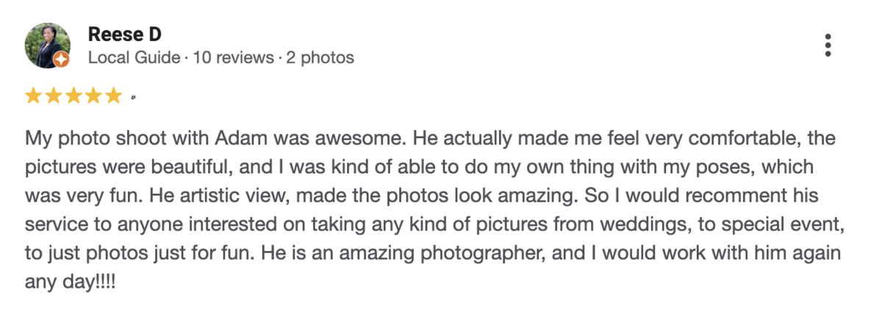Click the orange Local Guide badge on avatar
This screenshot has width=882, height=309.
tap(62, 59)
